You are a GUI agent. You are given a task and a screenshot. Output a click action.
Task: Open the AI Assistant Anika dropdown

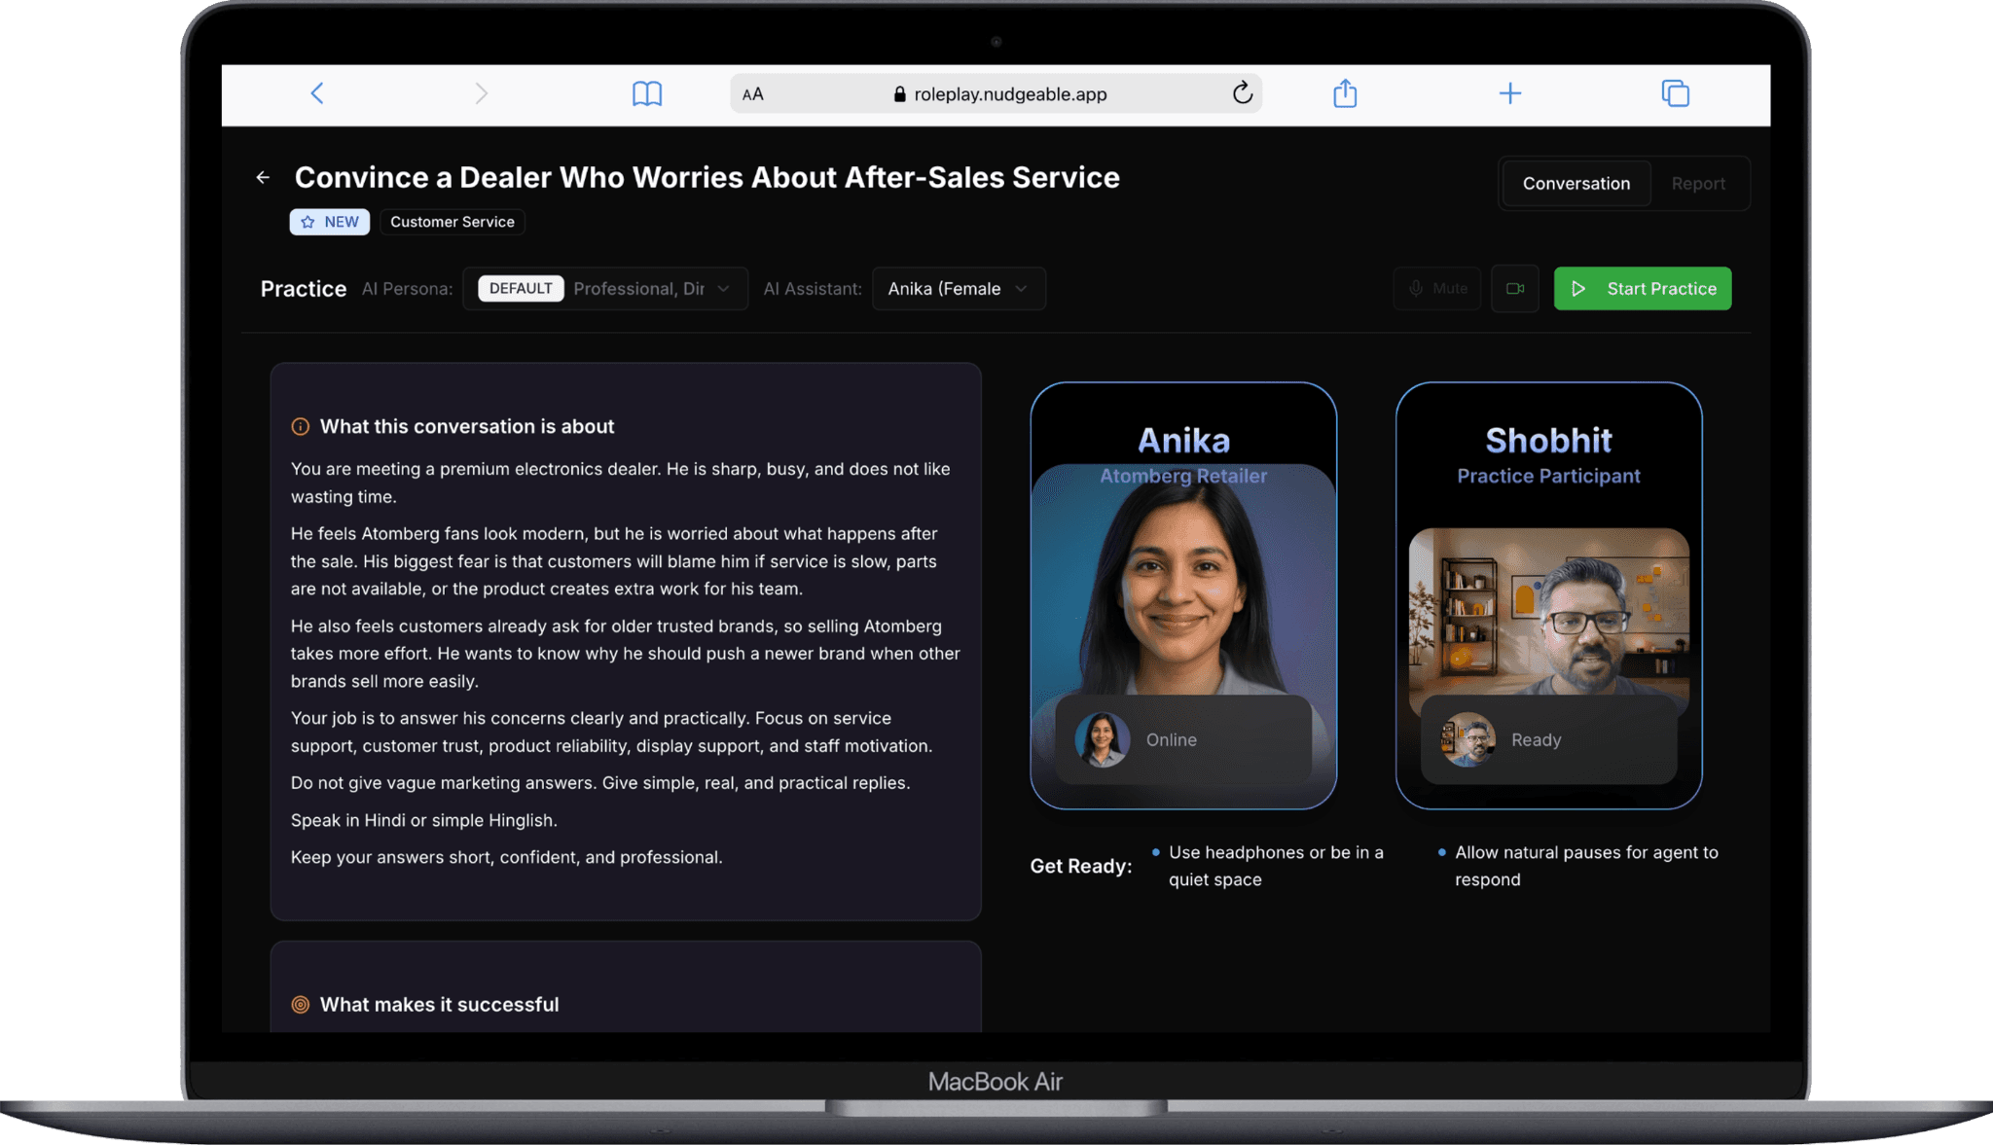click(959, 289)
